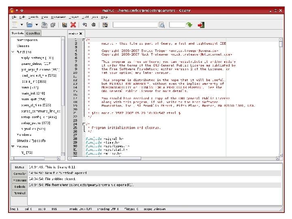Collapse the header comment fold at line 1
292x219 pixels.
click(x=84, y=40)
